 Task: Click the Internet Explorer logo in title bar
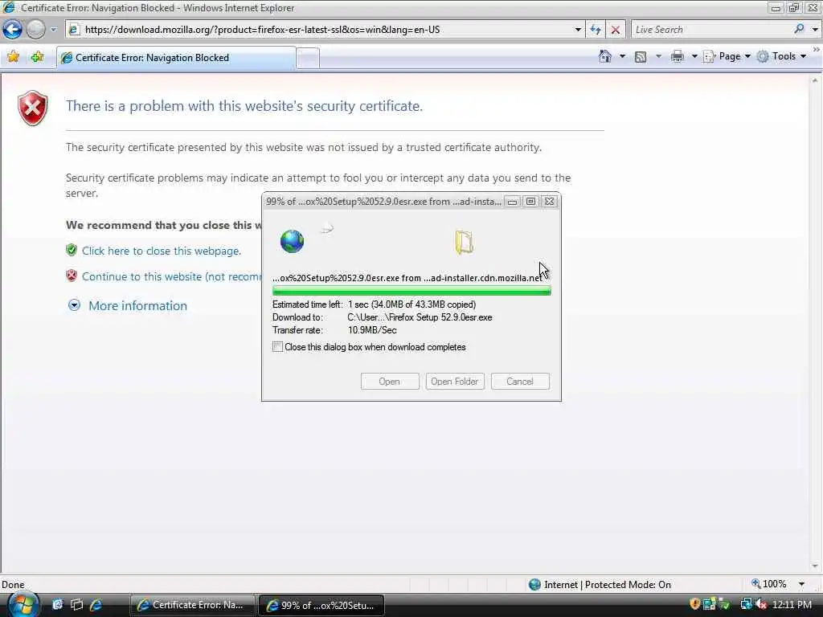tap(9, 7)
